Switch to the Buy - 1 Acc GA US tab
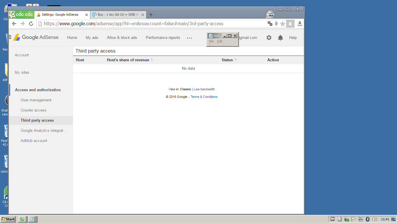The width and height of the screenshot is (397, 223). (x=118, y=15)
